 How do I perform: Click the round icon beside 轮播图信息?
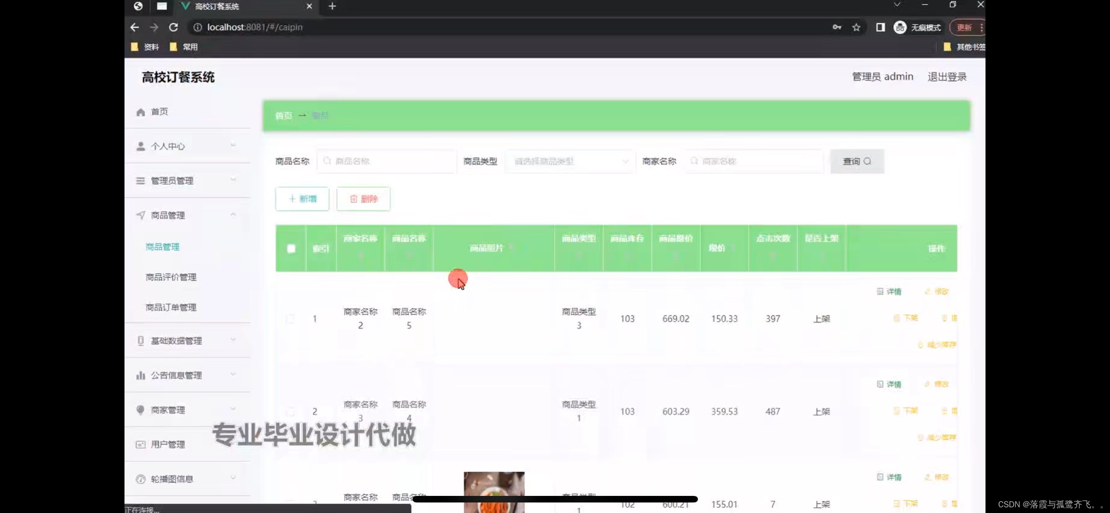pos(140,479)
